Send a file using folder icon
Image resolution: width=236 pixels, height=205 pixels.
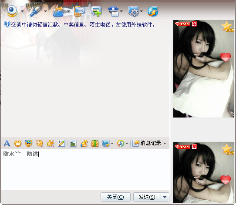(x=58, y=11)
